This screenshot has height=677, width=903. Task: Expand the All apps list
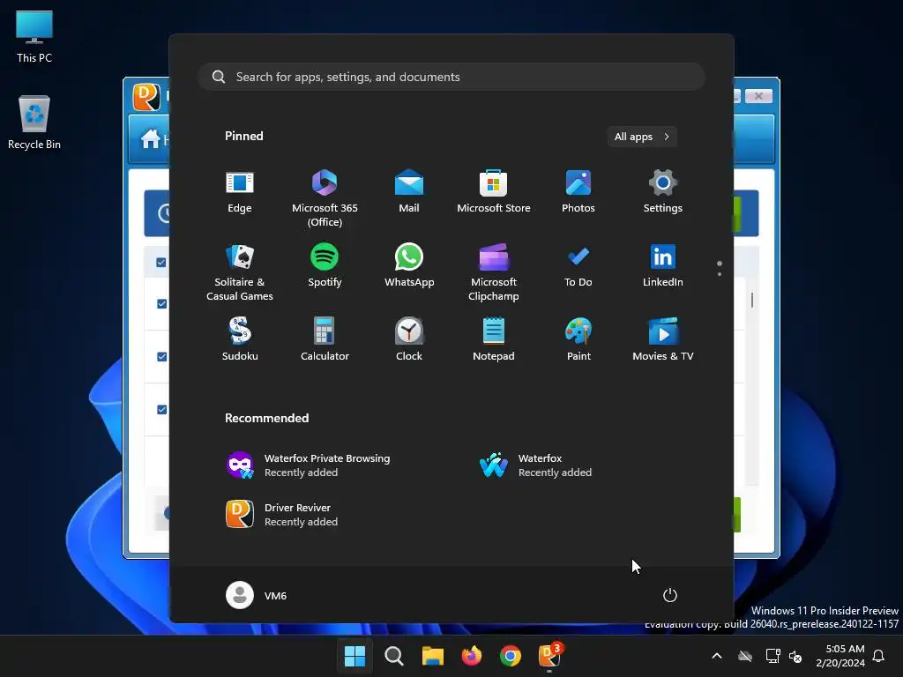click(x=642, y=137)
